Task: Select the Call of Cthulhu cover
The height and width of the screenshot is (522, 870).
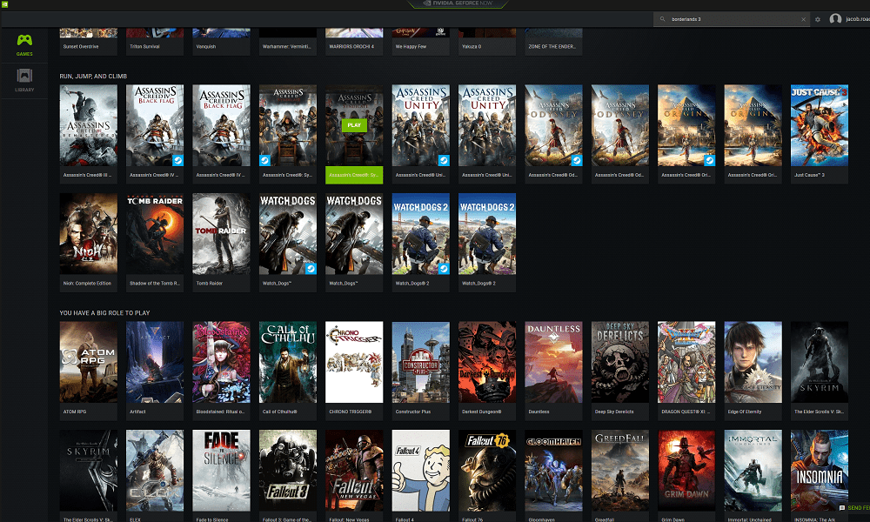Action: coord(288,362)
